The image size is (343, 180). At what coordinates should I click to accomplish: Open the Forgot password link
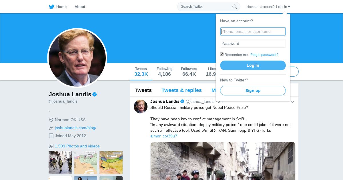point(264,55)
